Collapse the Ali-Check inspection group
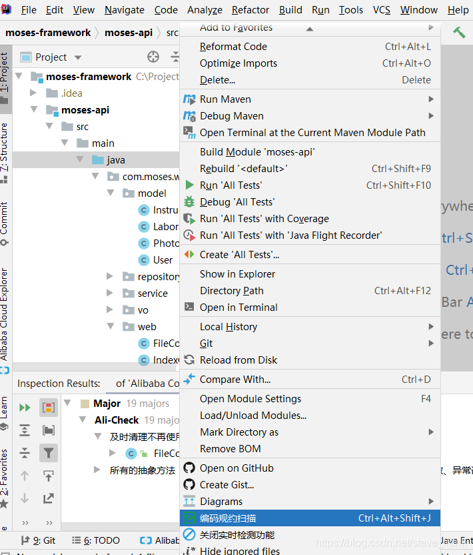473x555 pixels. (x=83, y=420)
